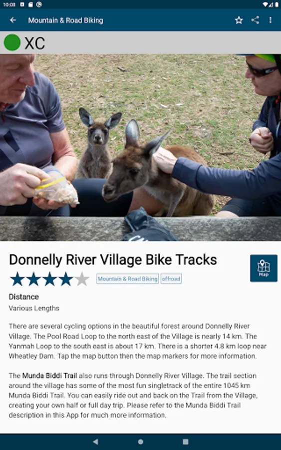The width and height of the screenshot is (281, 450).
Task: Open the kangaroo trail photo
Action: coord(140,147)
